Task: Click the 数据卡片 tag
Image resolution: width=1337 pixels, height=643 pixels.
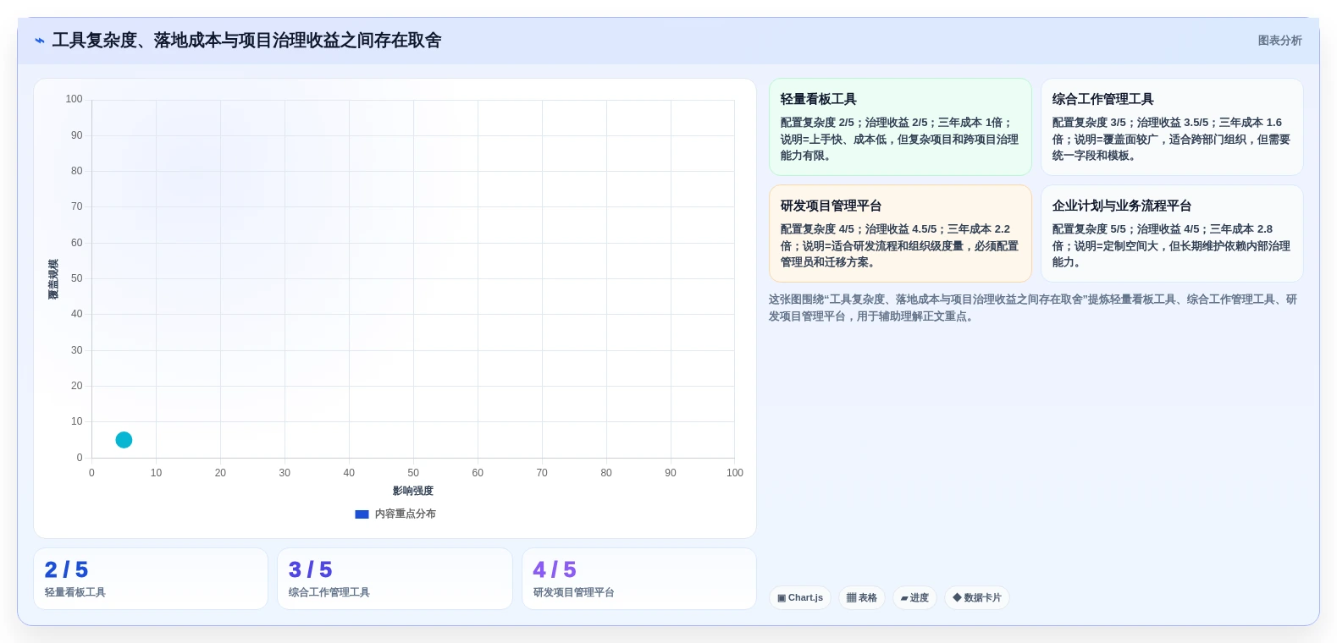Action: (x=977, y=597)
